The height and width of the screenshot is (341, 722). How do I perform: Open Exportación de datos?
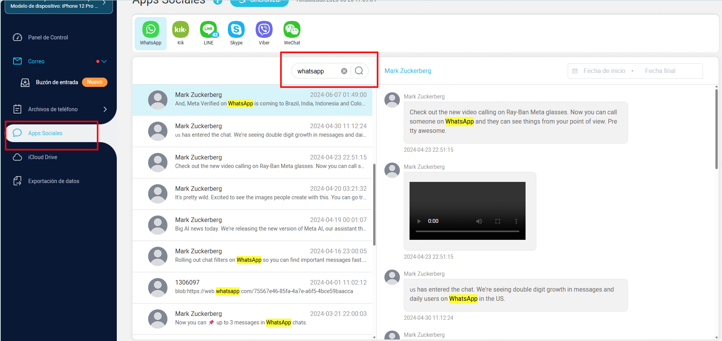(x=54, y=181)
